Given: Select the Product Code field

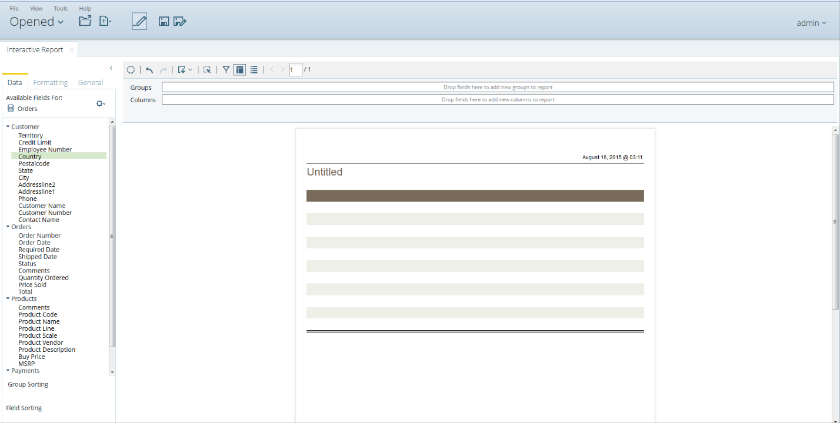Looking at the screenshot, I should [38, 314].
